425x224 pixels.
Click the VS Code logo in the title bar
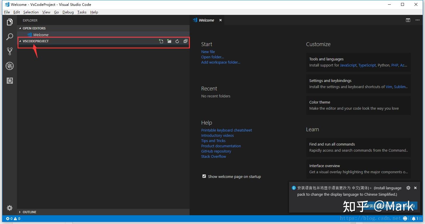(7, 4)
